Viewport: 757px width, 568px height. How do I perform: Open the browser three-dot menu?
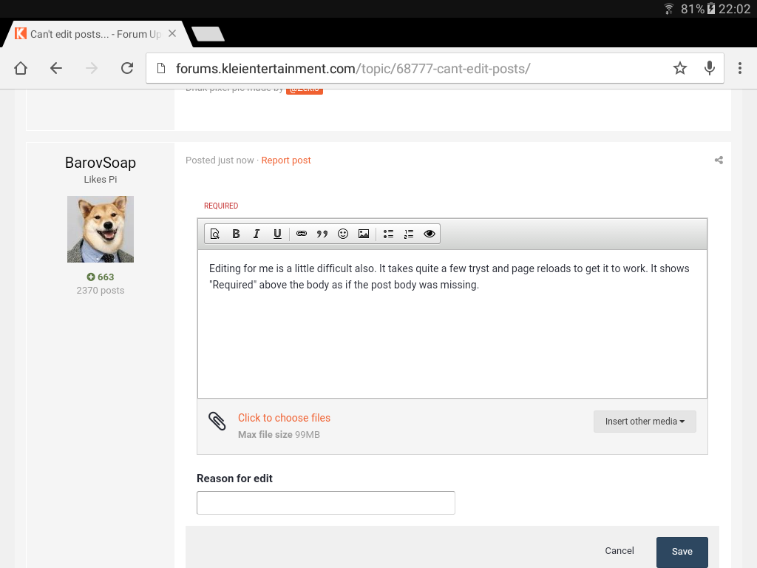(x=739, y=68)
